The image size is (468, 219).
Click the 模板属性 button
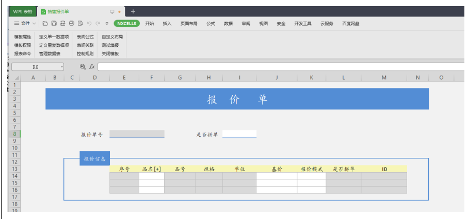click(x=23, y=37)
